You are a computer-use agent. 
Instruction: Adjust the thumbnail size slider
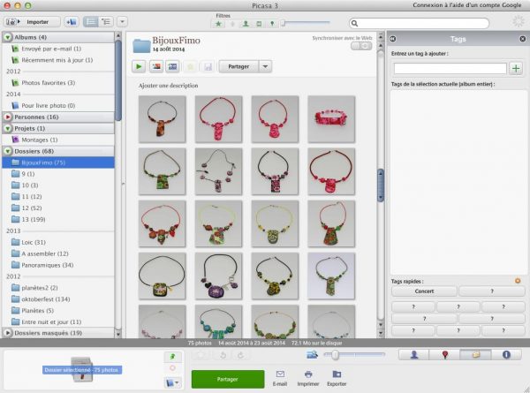pos(334,354)
